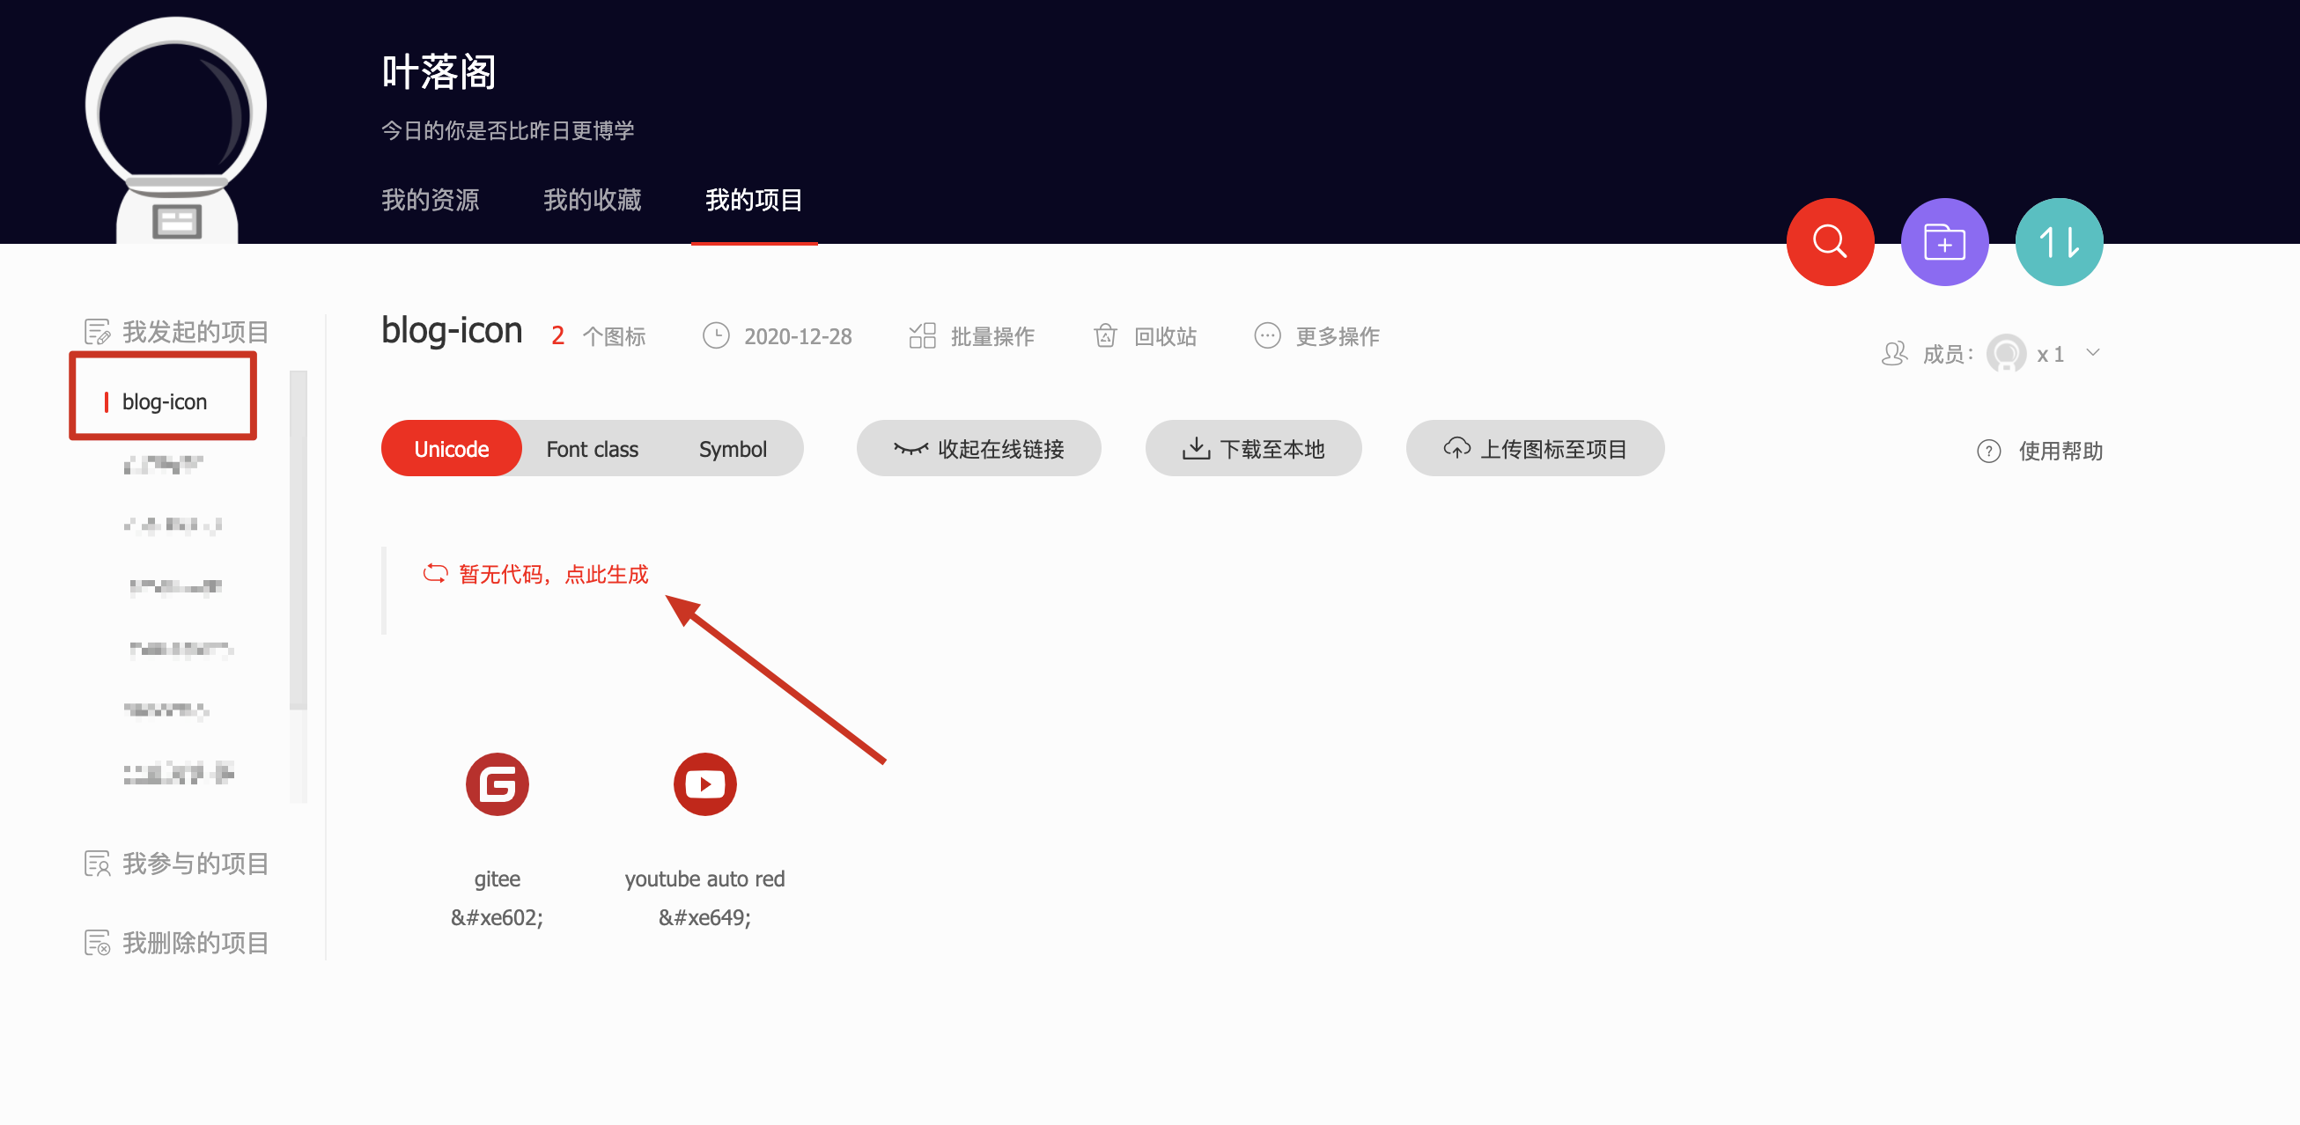Click 下载至本地 download button
The height and width of the screenshot is (1125, 2300).
pos(1253,449)
